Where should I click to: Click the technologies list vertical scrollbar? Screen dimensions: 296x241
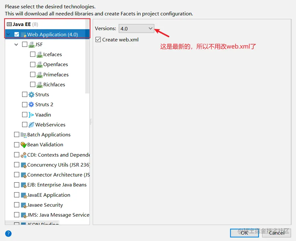click(87, 56)
